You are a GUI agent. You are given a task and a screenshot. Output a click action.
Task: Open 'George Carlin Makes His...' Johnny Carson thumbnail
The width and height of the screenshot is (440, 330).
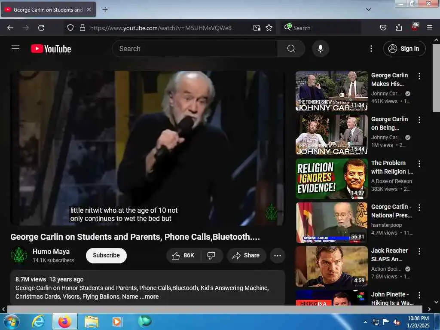331,91
